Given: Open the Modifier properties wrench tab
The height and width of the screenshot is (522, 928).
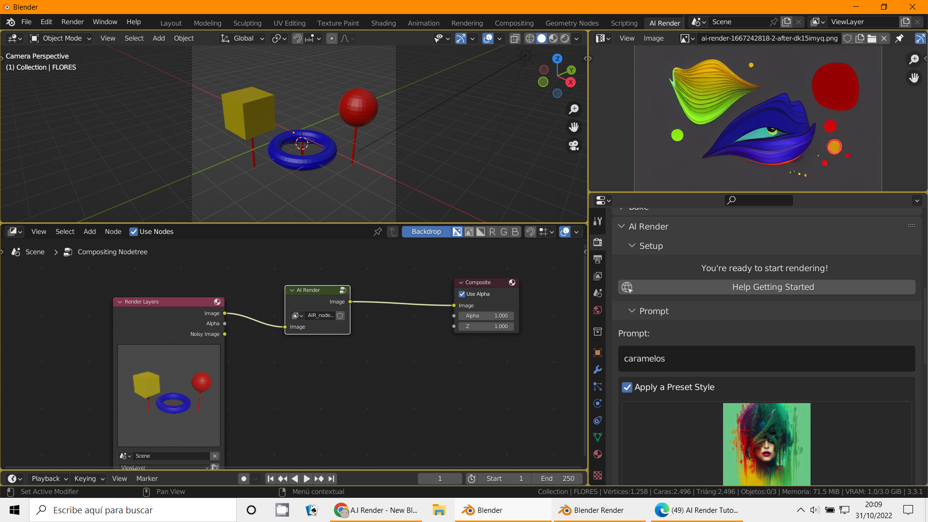Looking at the screenshot, I should tap(598, 370).
